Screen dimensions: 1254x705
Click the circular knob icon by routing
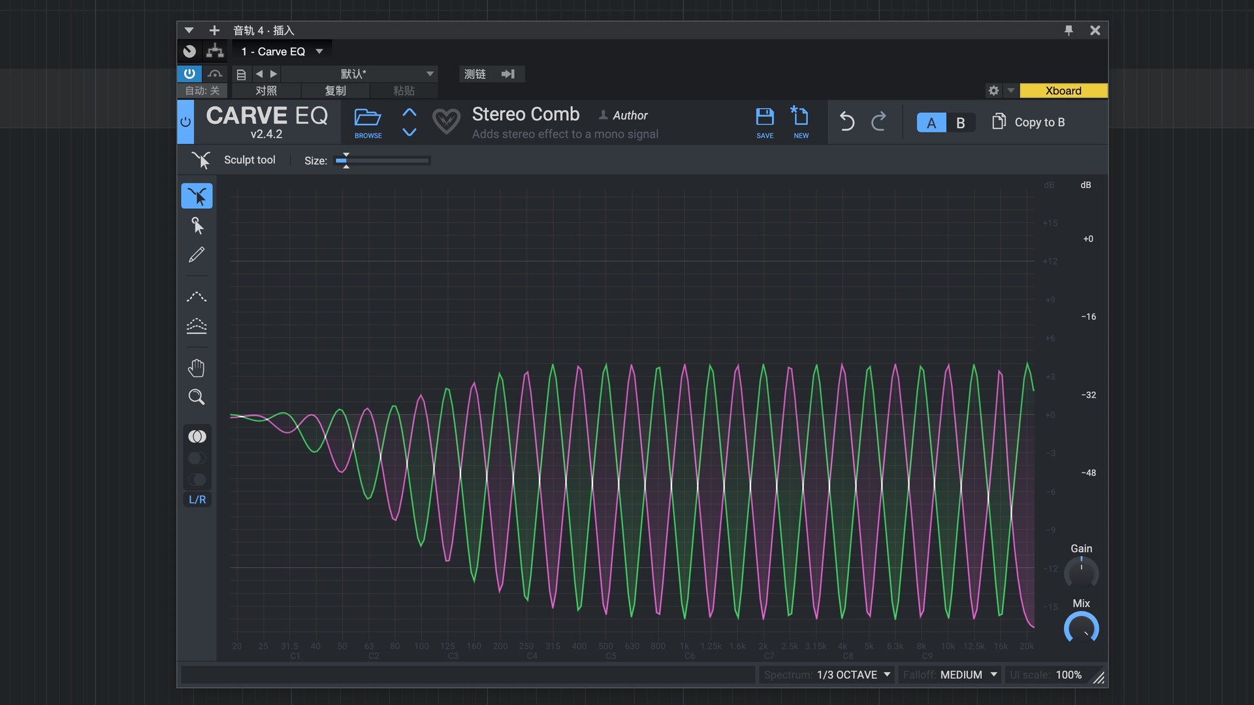pyautogui.click(x=189, y=52)
